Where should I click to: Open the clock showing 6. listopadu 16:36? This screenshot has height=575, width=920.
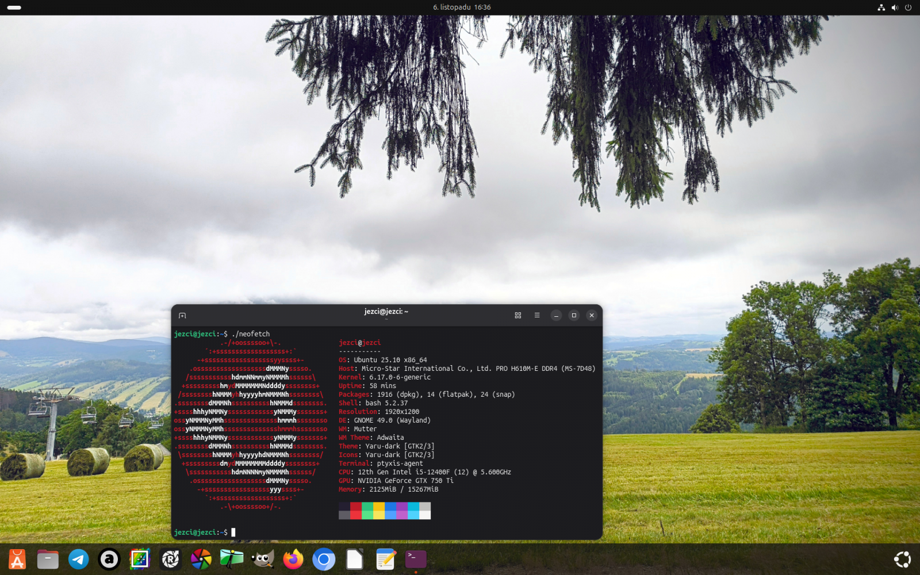(462, 7)
